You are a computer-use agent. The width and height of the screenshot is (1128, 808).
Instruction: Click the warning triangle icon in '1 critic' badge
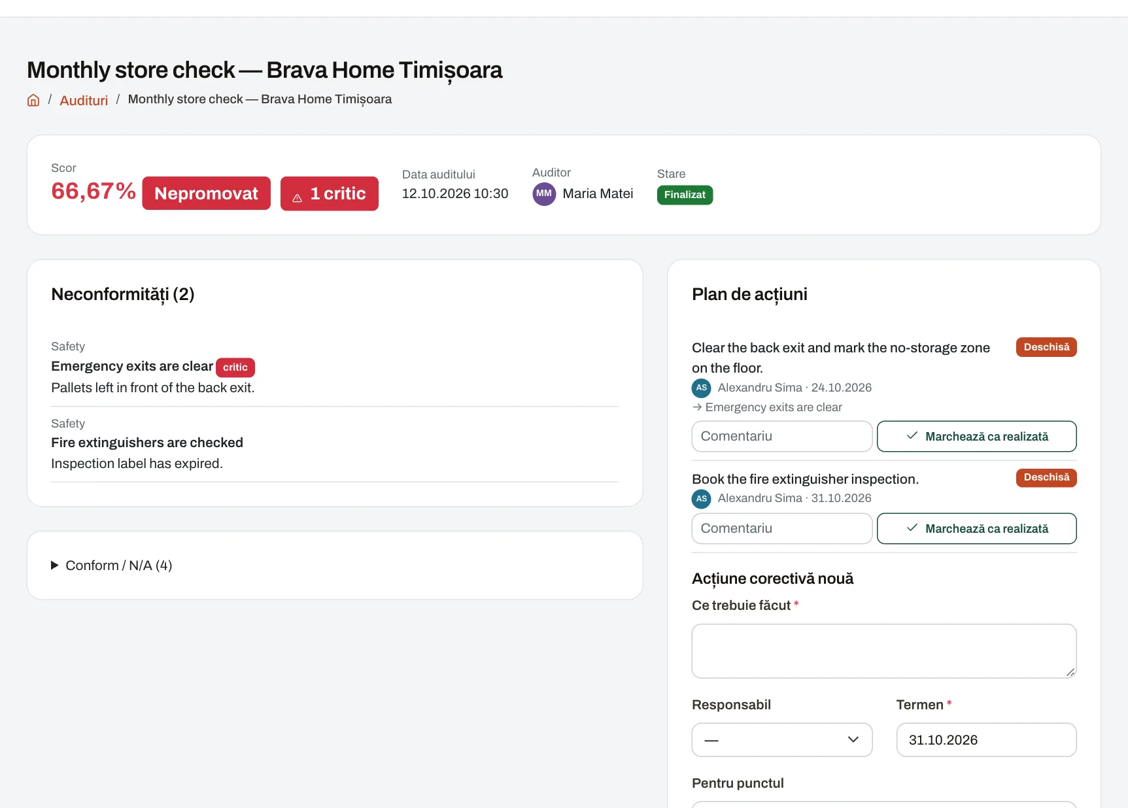297,197
